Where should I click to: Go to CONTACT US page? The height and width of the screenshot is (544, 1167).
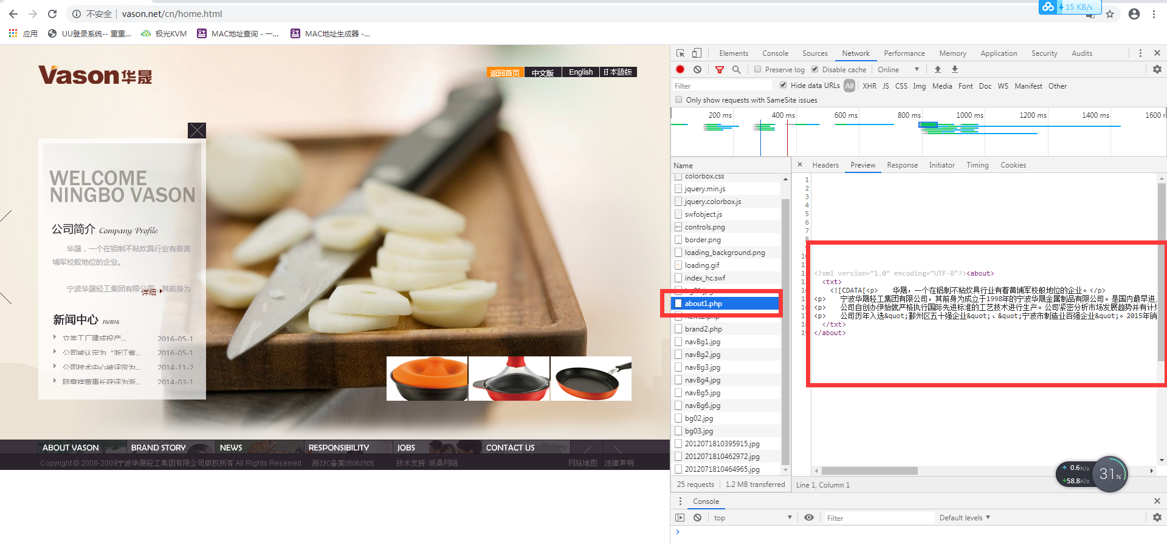click(511, 447)
